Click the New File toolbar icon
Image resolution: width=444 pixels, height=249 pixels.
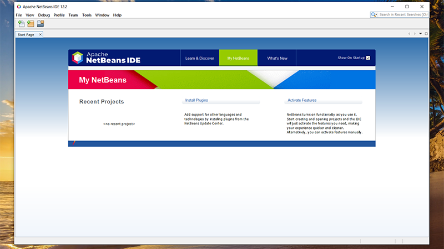(x=21, y=24)
